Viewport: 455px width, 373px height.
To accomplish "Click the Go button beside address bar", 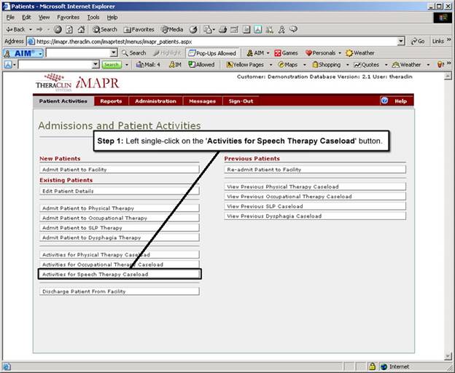I will 418,42.
